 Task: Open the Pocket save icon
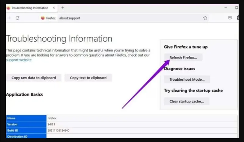point(230,18)
